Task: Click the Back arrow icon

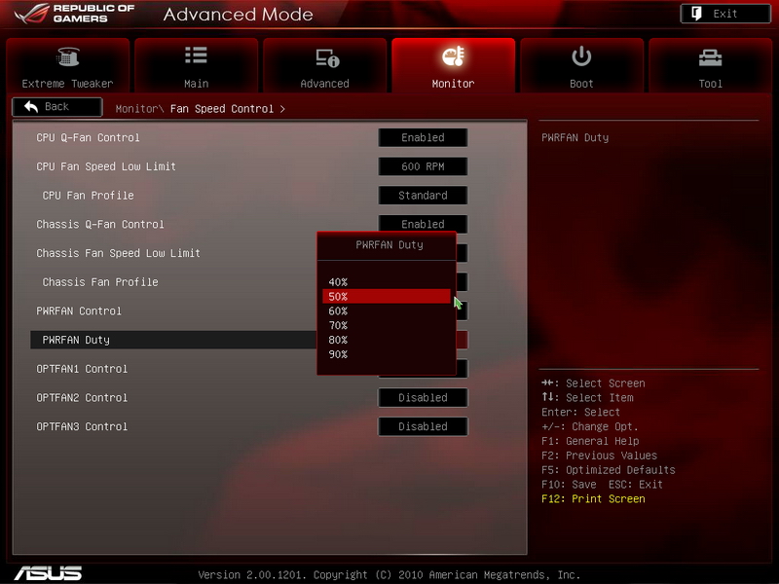Action: pos(31,106)
